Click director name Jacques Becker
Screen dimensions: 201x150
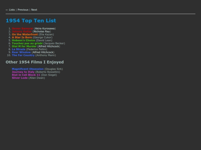(54, 43)
